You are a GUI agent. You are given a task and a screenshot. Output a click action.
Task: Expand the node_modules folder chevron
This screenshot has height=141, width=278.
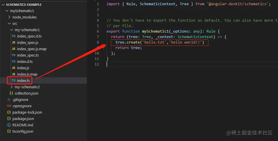[x=9, y=17]
